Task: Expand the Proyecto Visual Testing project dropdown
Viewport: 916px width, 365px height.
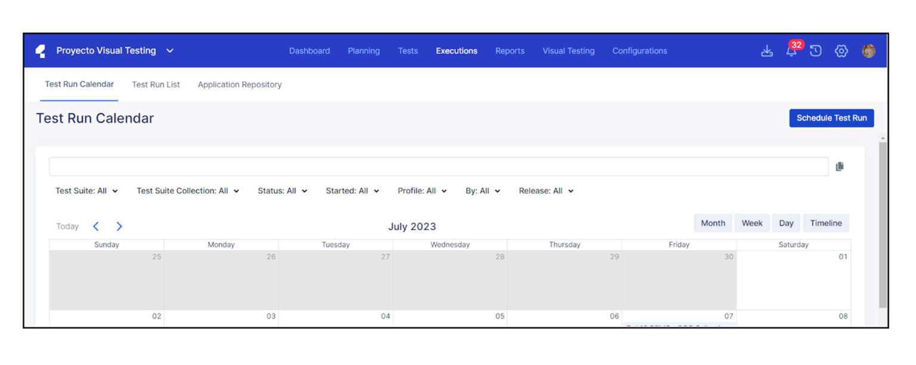Action: coord(114,51)
